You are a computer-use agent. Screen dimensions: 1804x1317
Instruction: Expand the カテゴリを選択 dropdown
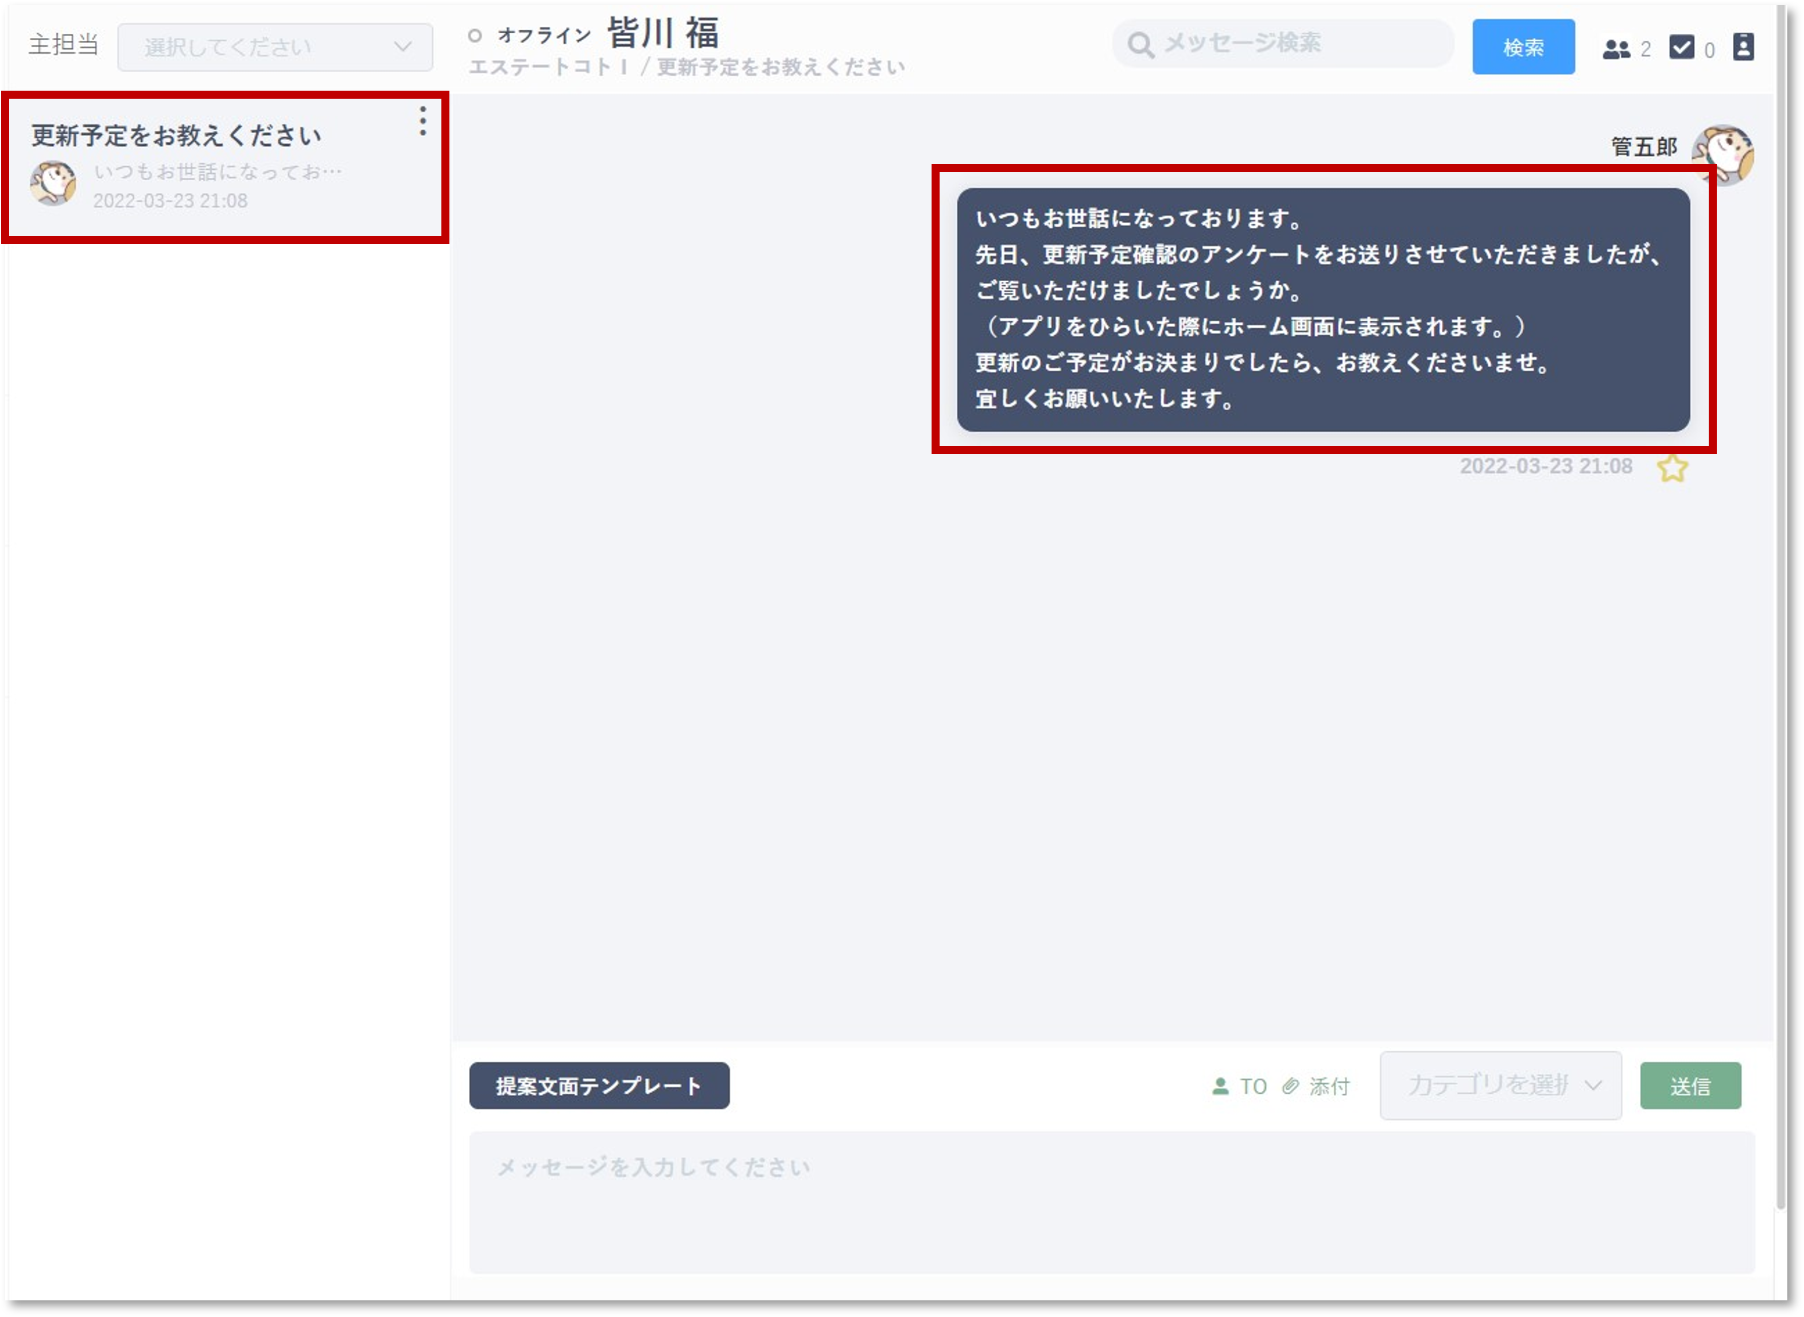[1499, 1085]
